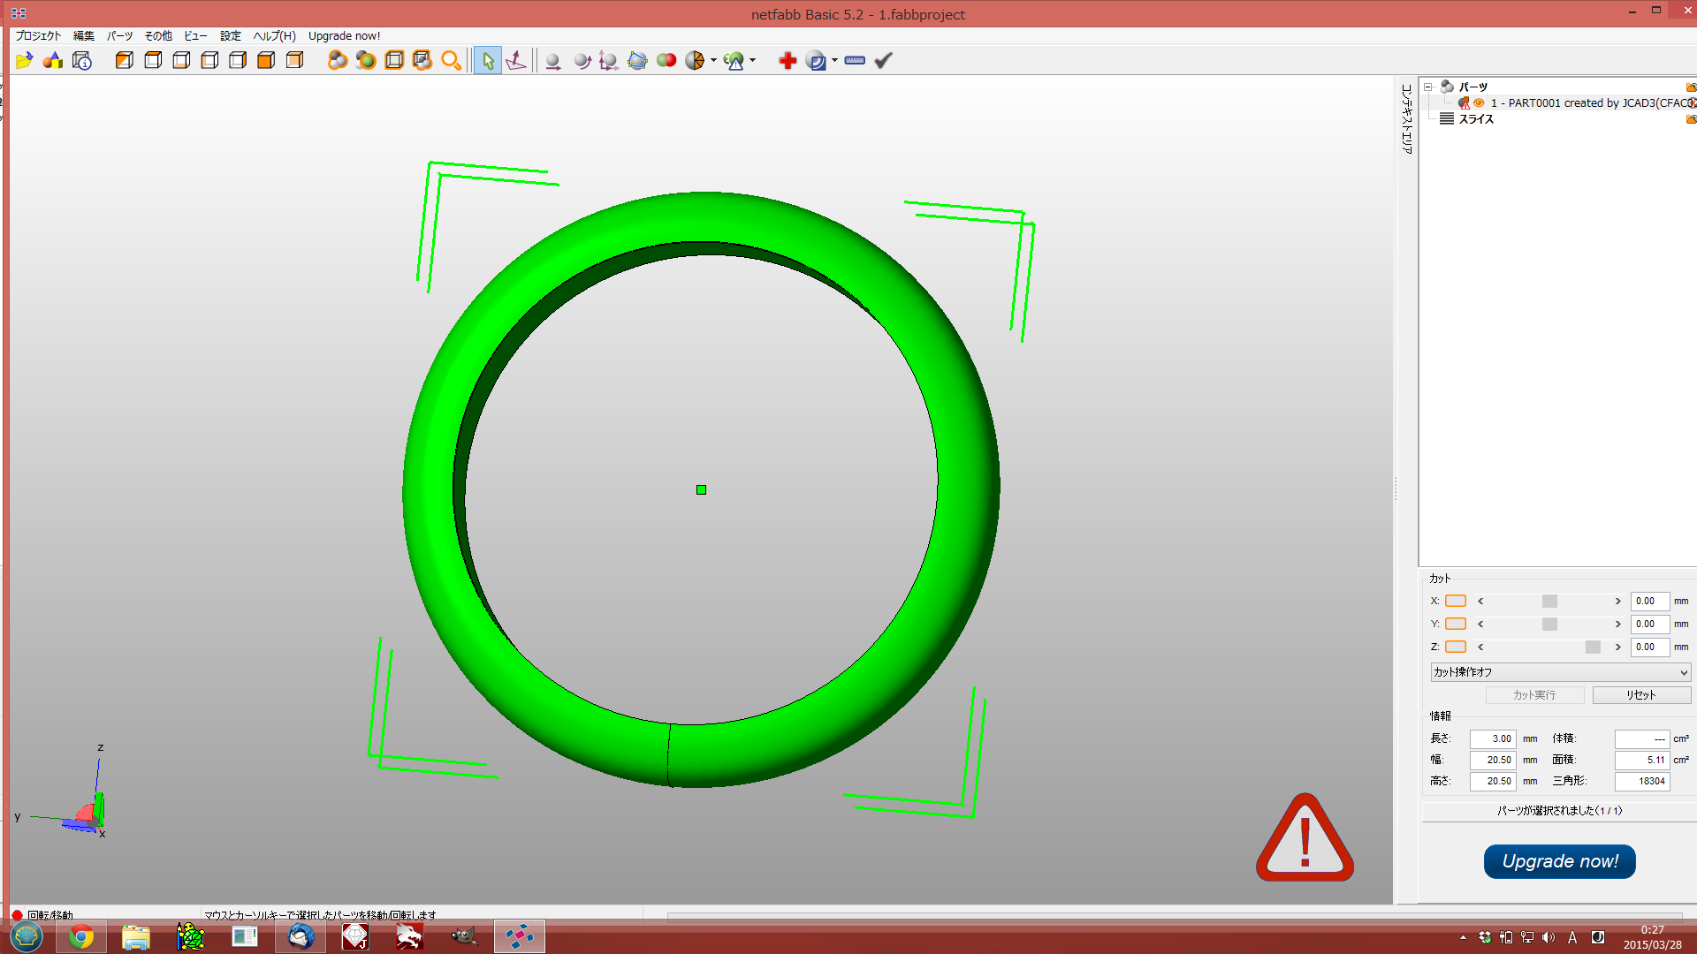Select the magnifying glass zoom tool
Screen dimensions: 1697x954
(451, 60)
